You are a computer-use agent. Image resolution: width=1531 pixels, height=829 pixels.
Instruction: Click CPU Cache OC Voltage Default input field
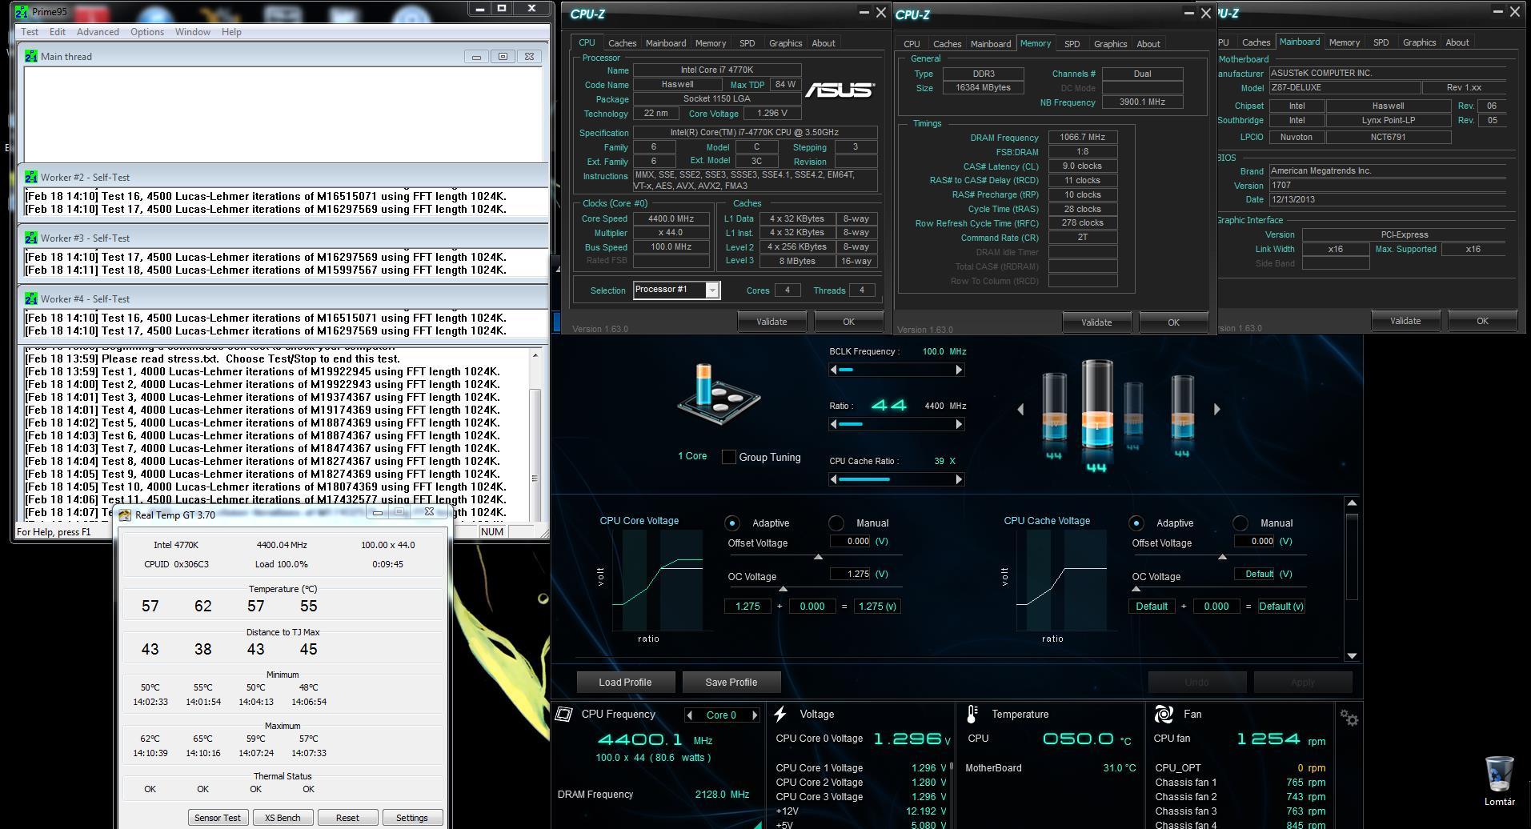tap(1254, 574)
